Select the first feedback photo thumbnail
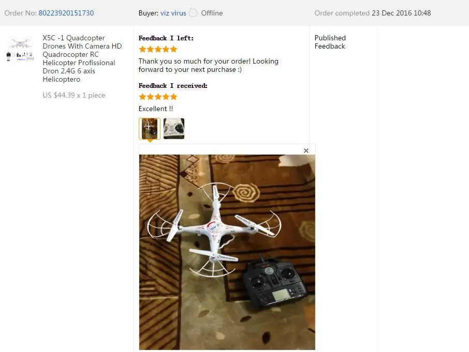 tap(150, 129)
